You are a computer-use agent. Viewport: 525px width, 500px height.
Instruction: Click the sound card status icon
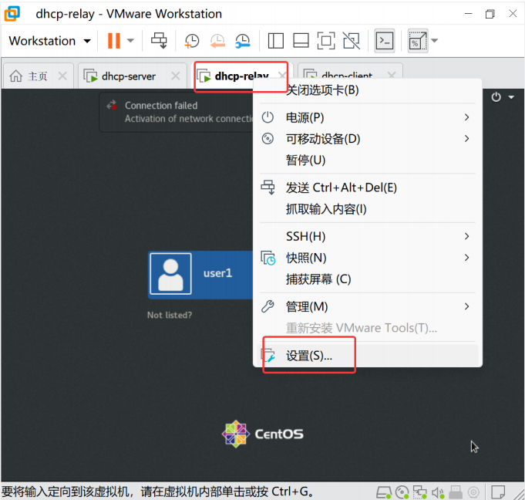tap(438, 492)
